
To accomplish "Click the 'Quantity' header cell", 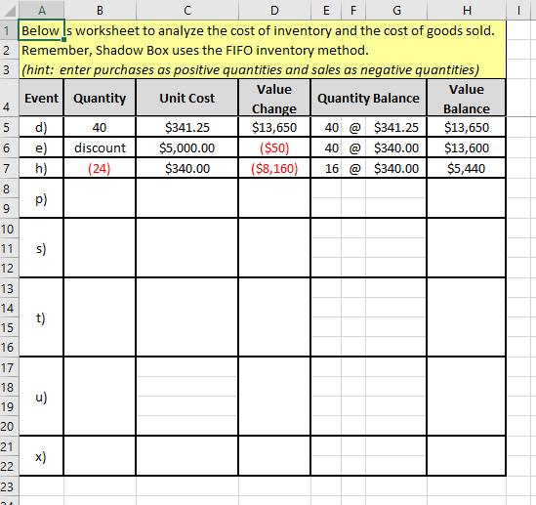I will coord(100,98).
